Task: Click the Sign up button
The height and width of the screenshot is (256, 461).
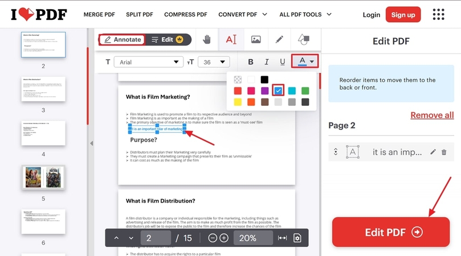Action: pos(403,14)
